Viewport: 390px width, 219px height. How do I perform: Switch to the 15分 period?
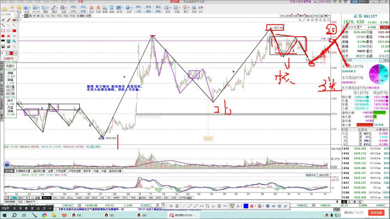[x=59, y=16]
